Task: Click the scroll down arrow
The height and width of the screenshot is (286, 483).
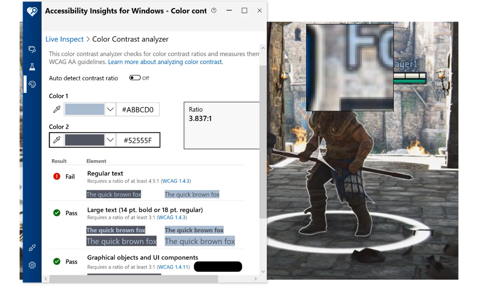Action: pyautogui.click(x=263, y=272)
